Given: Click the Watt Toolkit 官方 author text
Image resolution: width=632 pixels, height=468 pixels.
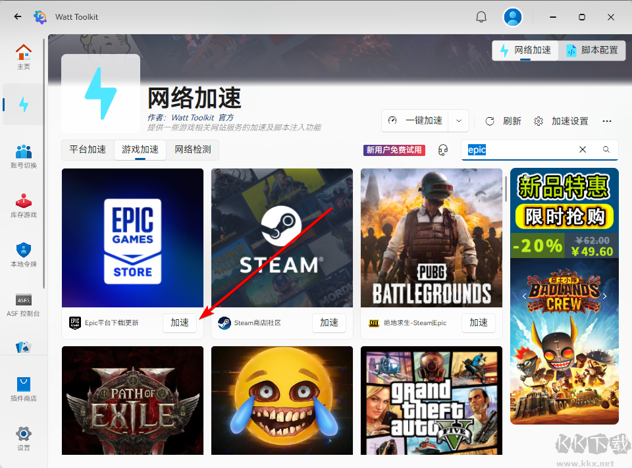Looking at the screenshot, I should [202, 118].
